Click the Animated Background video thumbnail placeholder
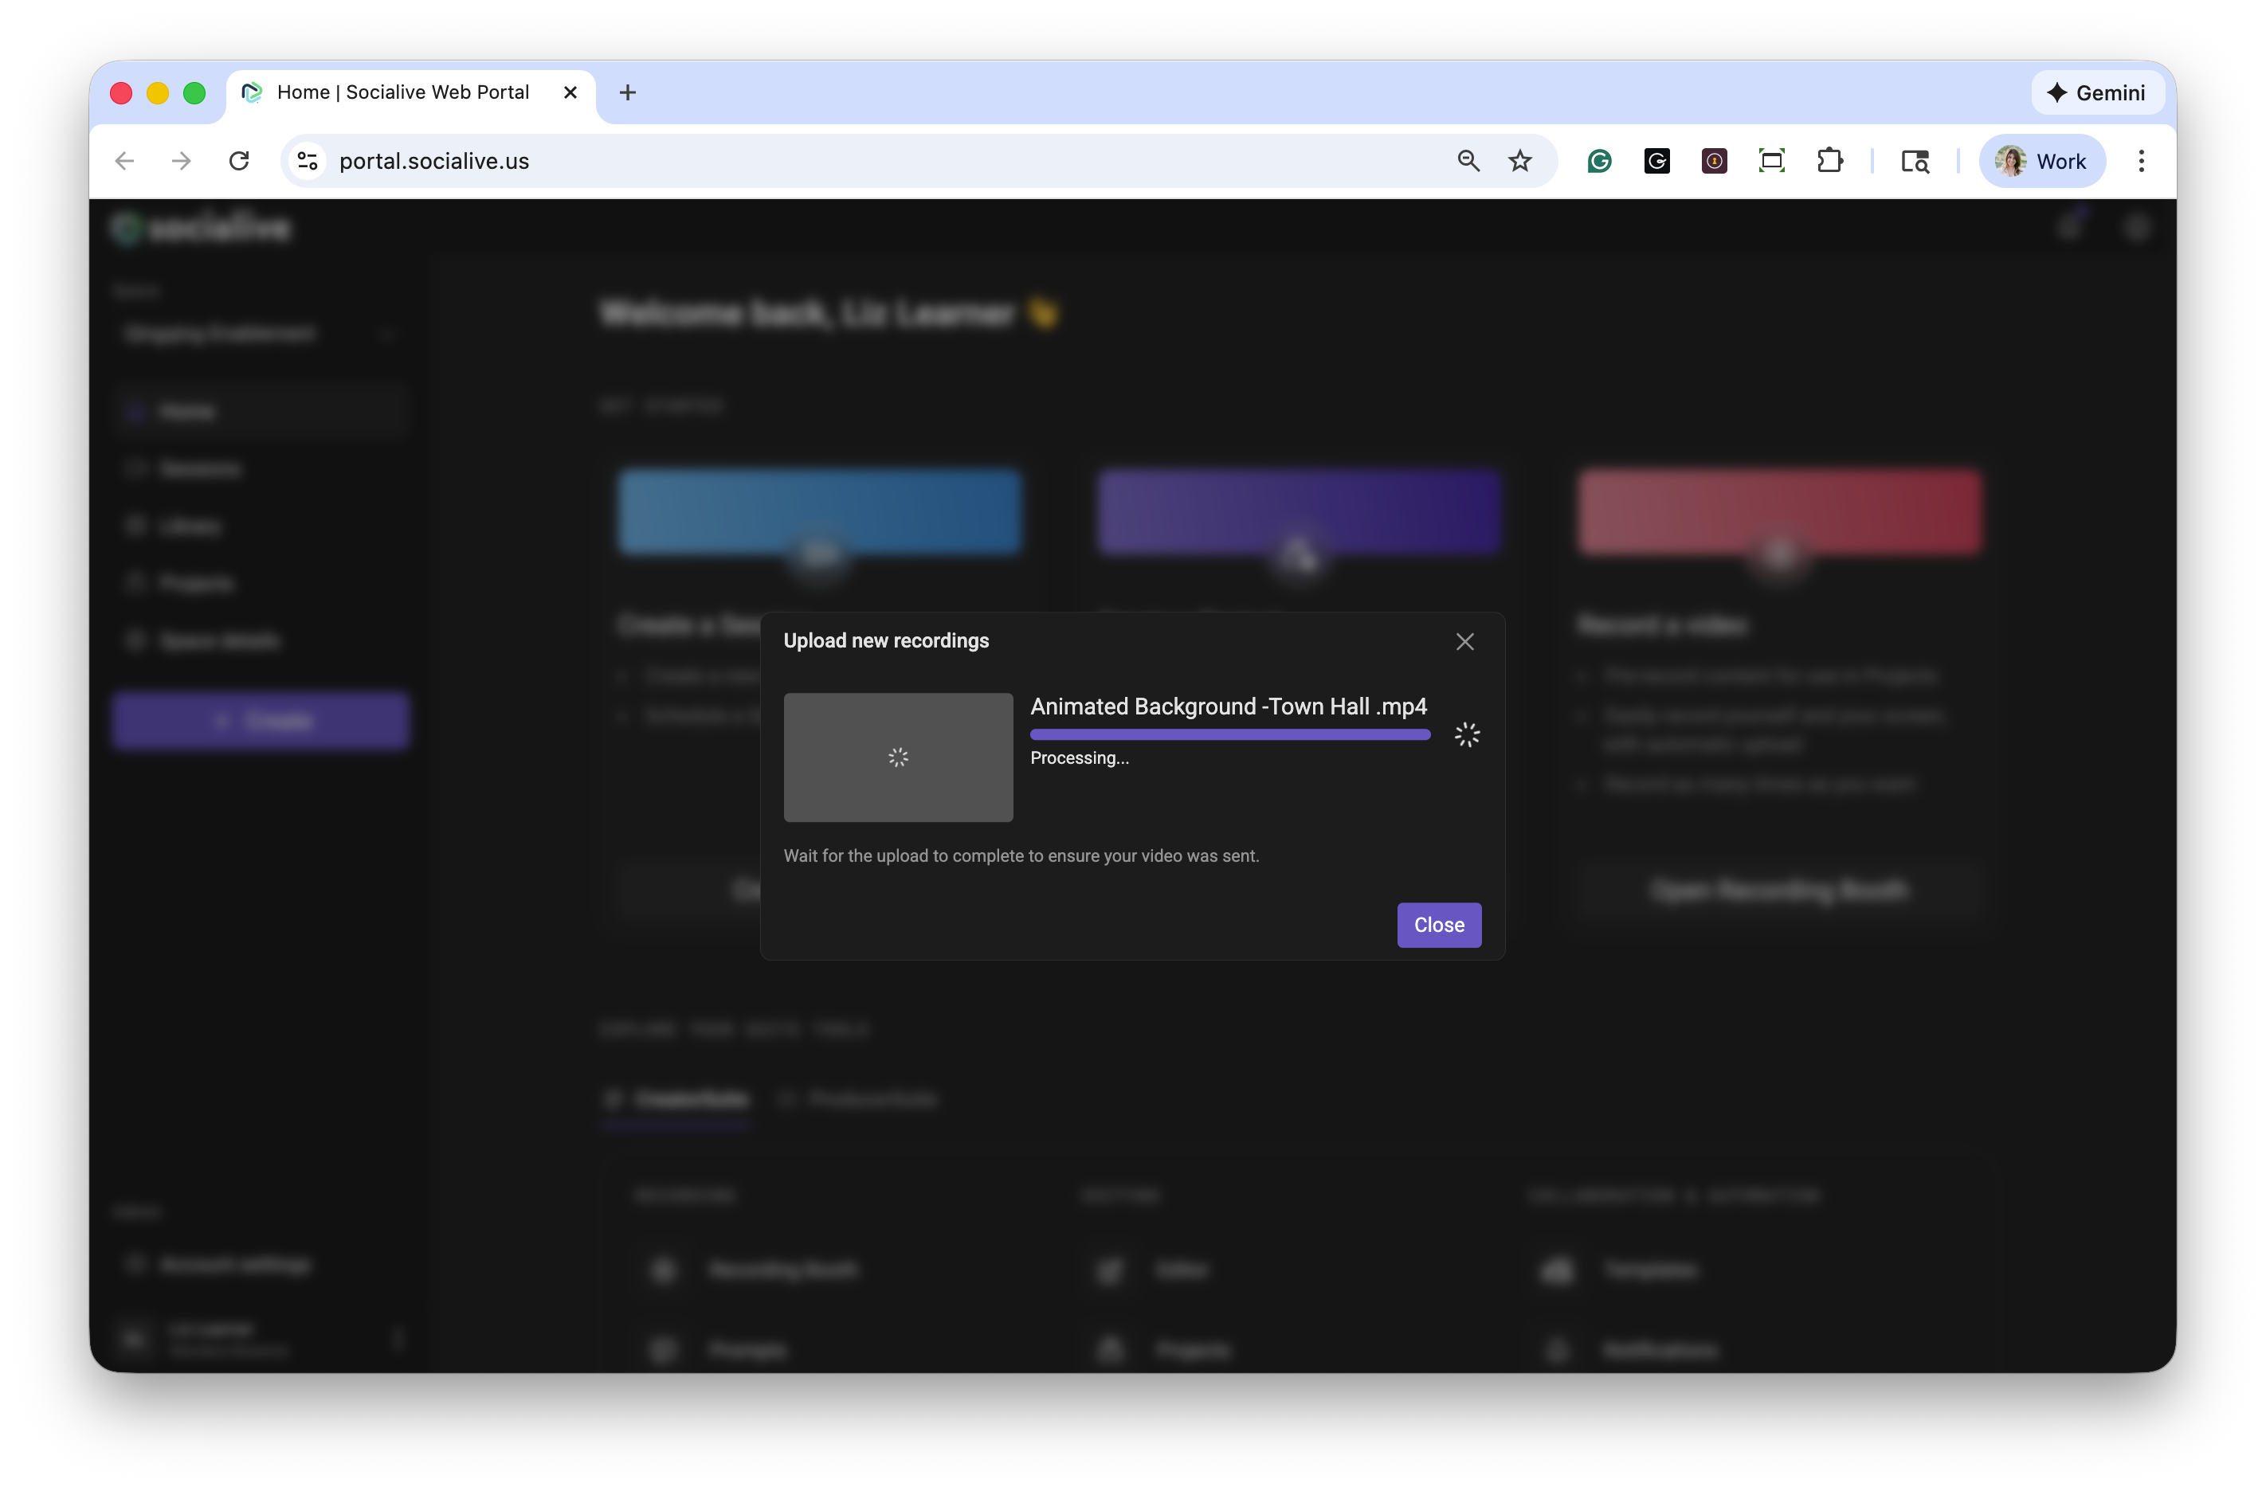 (897, 757)
